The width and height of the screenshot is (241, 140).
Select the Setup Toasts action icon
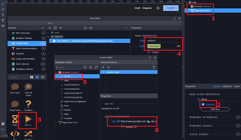pos(15,104)
